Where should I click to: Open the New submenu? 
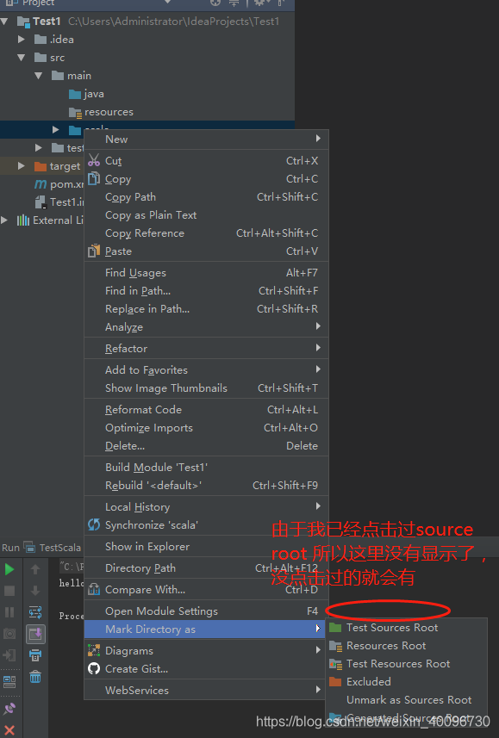(x=206, y=140)
